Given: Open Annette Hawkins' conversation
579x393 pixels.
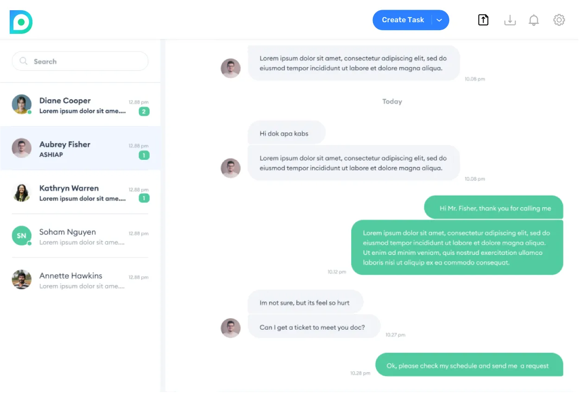Looking at the screenshot, I should (x=82, y=280).
